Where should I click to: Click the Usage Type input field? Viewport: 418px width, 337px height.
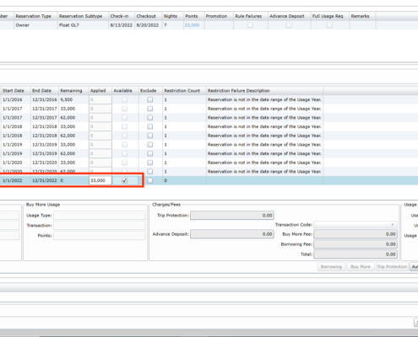tap(100, 216)
